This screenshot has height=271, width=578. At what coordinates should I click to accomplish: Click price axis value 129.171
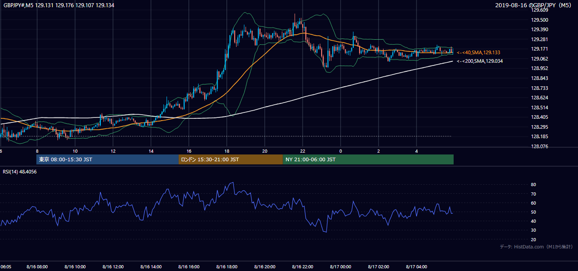click(x=539, y=49)
